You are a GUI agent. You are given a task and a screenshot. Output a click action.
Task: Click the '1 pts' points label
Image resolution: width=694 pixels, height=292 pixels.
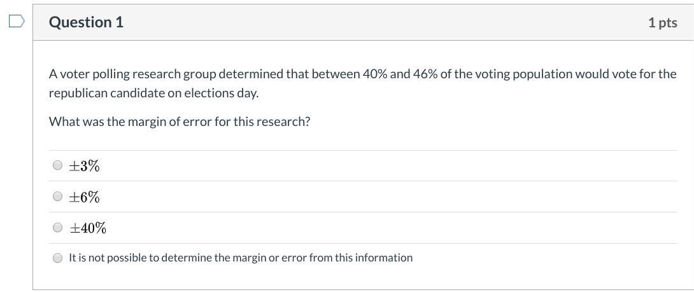pyautogui.click(x=662, y=23)
